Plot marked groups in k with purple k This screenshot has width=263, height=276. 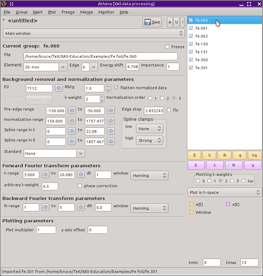coord(215,165)
